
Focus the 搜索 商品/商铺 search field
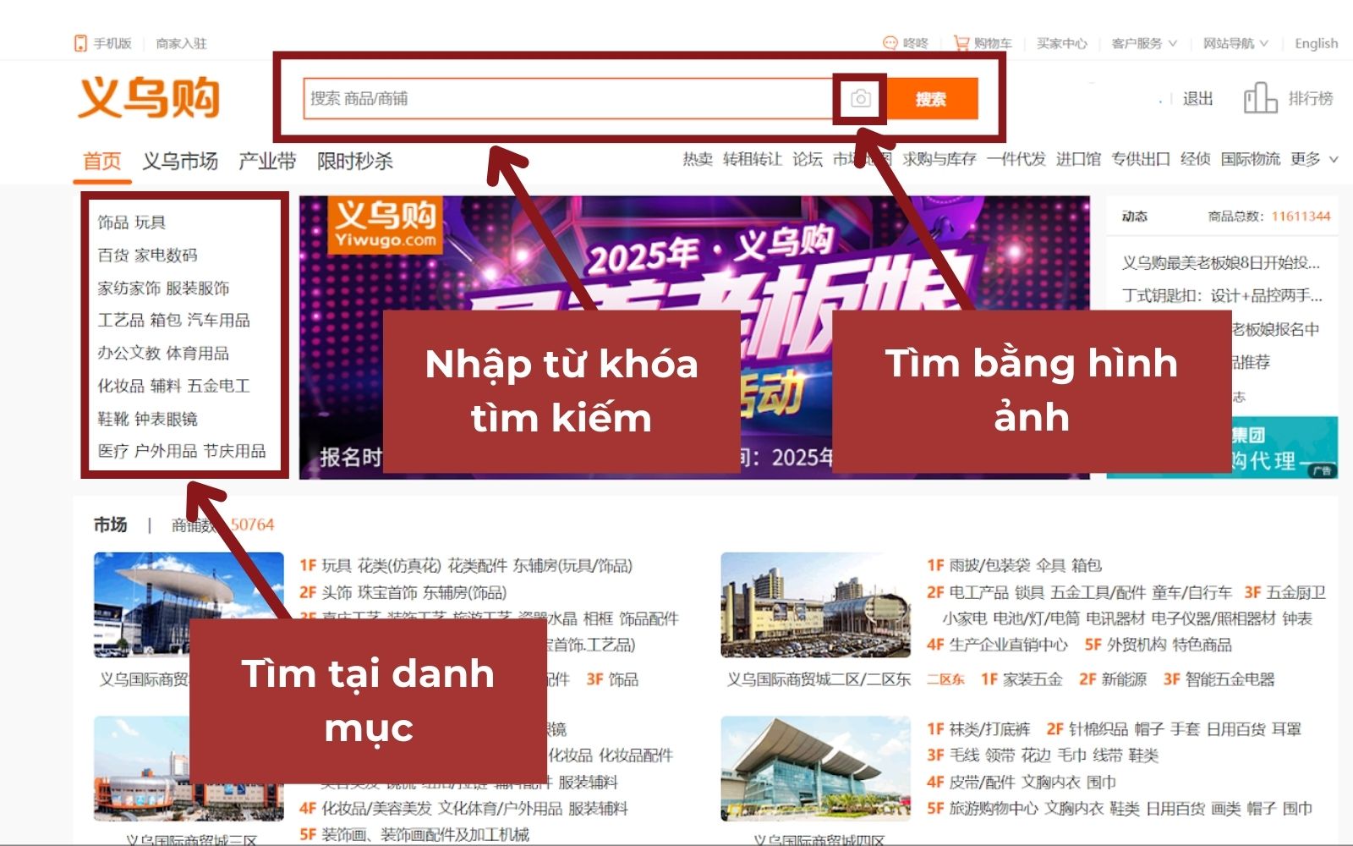point(568,99)
